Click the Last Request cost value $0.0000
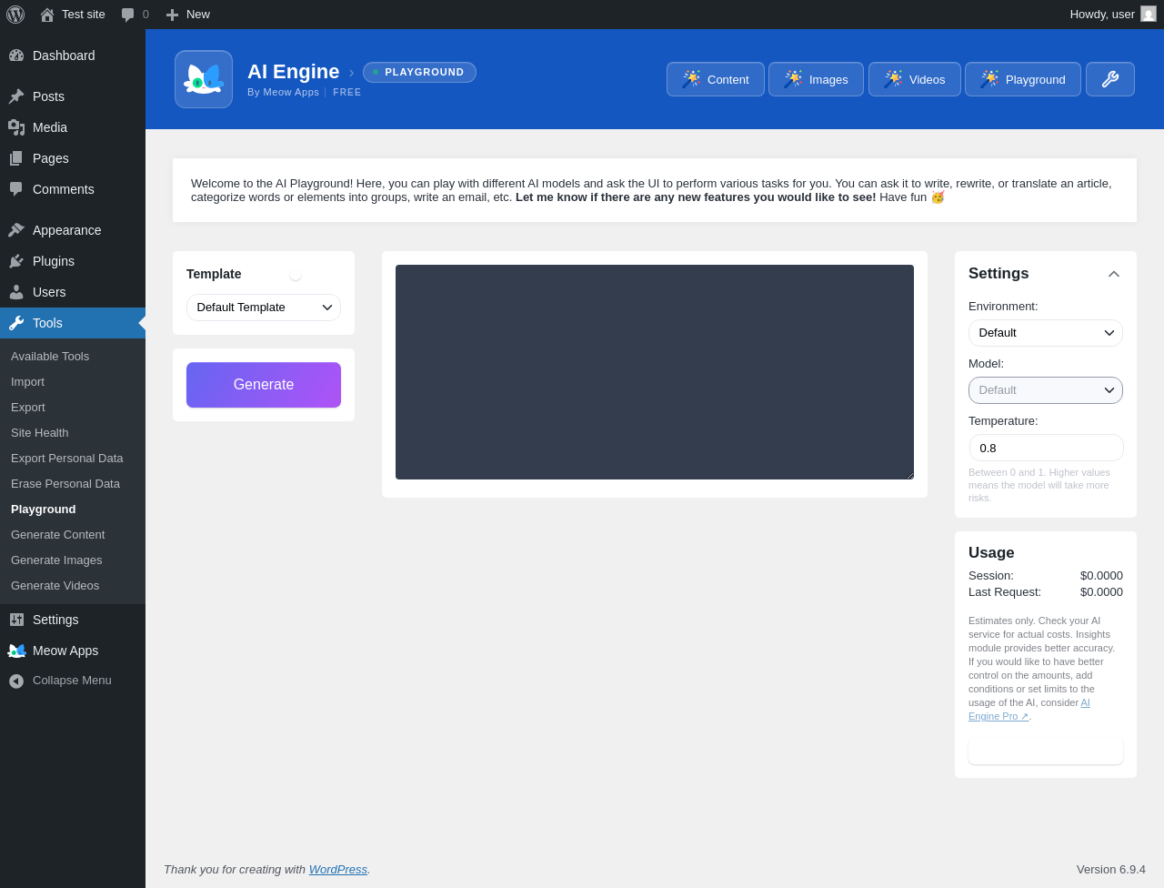 click(1101, 592)
